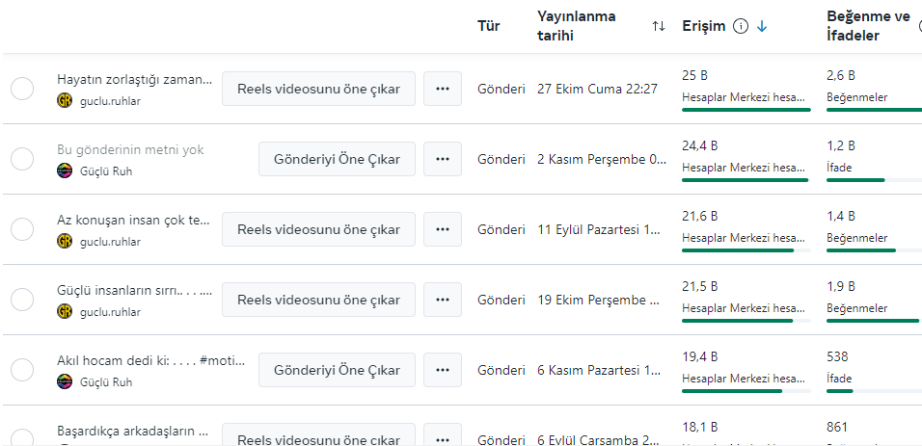Open three-dot menu for text-less post
The width and height of the screenshot is (922, 446).
pos(442,159)
